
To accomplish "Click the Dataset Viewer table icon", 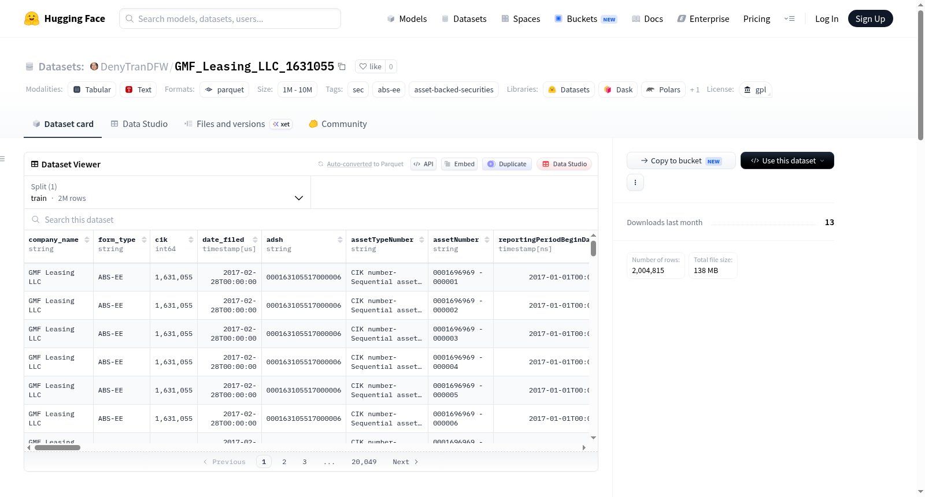I will pyautogui.click(x=35, y=164).
